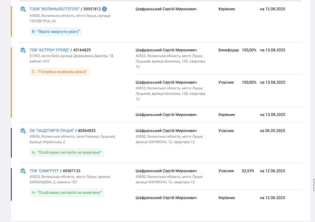Click the Шафранський name in the 33,33% Учасник row
The image size is (315, 222).
(166, 171)
